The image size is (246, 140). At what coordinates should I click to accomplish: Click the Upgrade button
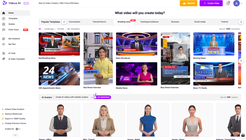tap(188, 3)
